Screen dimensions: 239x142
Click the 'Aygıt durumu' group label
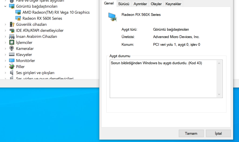120,56
